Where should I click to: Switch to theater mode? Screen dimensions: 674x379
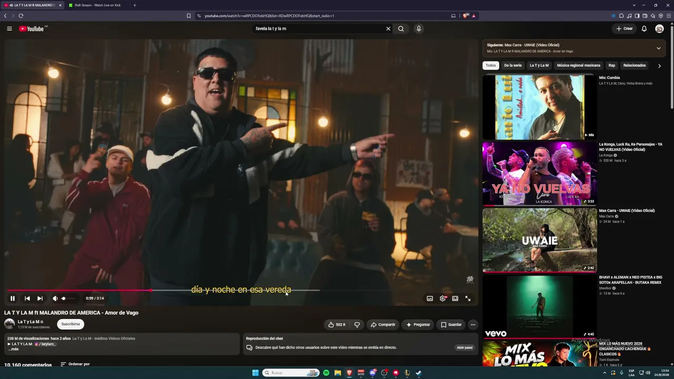tap(455, 298)
